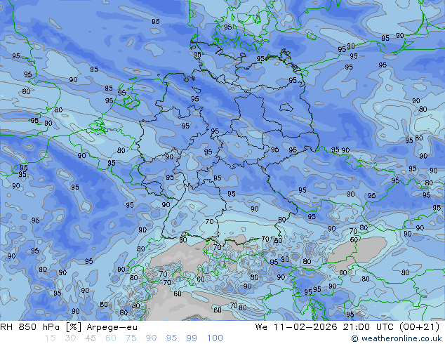Image resolution: width=445 pixels, height=344 pixels.
Task: Click the legend value 99
Action: coord(192,338)
